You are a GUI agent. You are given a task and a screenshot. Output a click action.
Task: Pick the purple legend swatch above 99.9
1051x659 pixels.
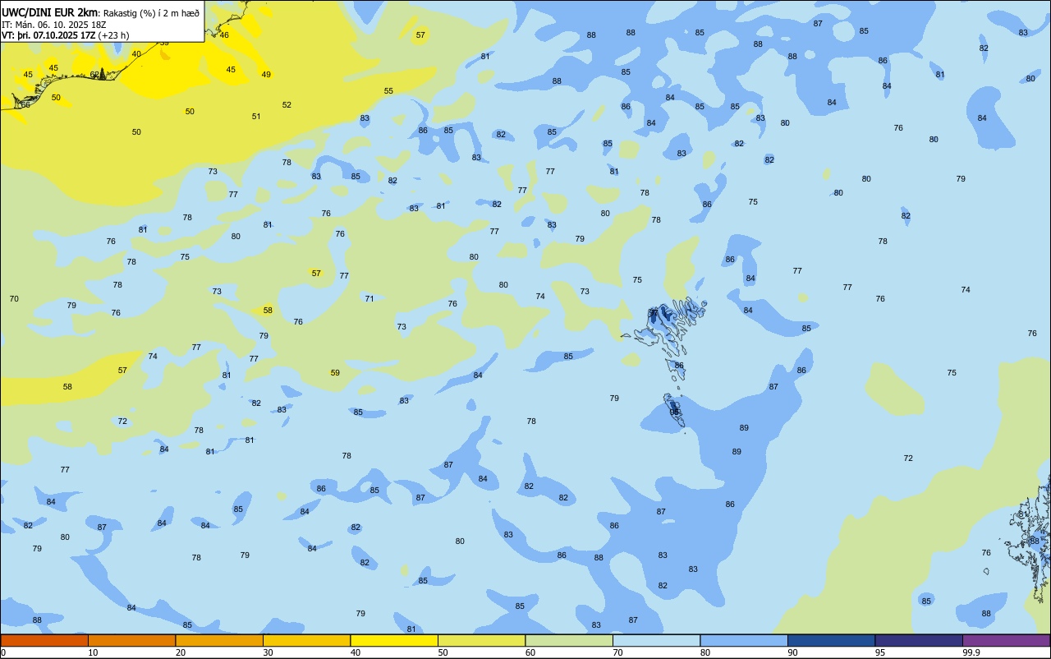click(1006, 640)
